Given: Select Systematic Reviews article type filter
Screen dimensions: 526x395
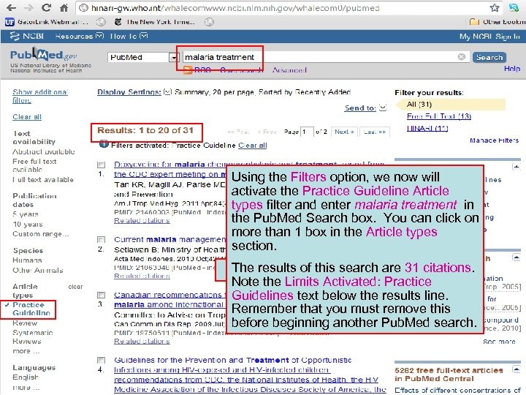Looking at the screenshot, I should (x=33, y=337).
